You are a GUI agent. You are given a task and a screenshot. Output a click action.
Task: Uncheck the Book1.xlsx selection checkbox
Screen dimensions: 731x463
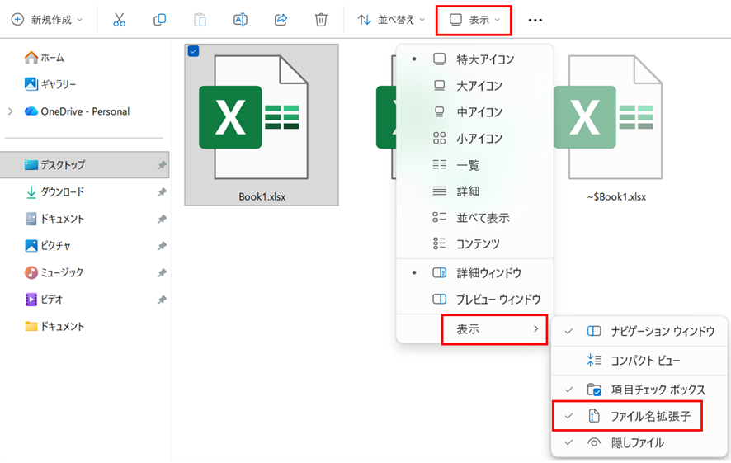point(193,51)
